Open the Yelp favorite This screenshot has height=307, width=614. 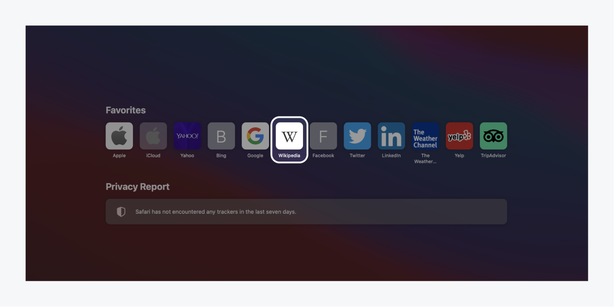point(459,136)
